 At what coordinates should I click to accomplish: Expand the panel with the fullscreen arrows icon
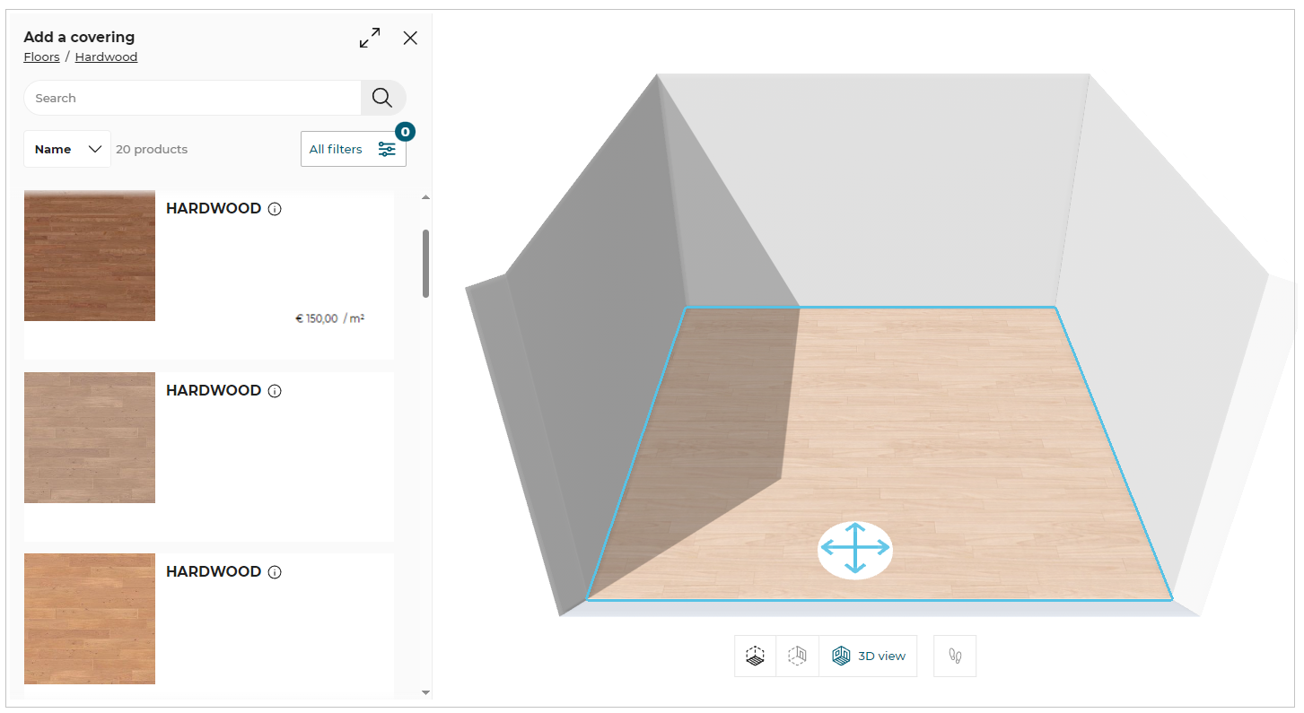[369, 38]
